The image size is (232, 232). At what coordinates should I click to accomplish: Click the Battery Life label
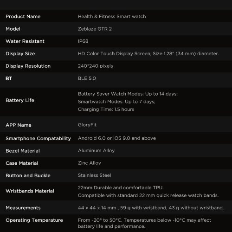(20, 100)
